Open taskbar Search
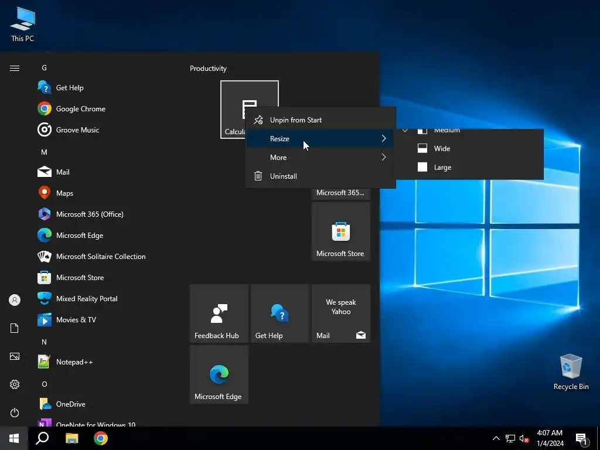Image resolution: width=600 pixels, height=450 pixels. 42,438
